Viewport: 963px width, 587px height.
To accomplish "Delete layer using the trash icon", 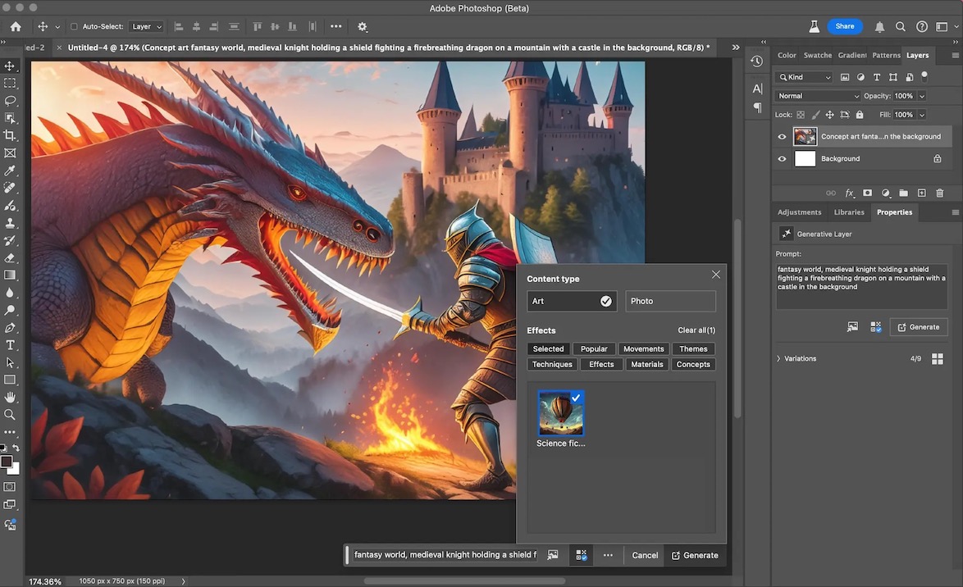I will 939,193.
